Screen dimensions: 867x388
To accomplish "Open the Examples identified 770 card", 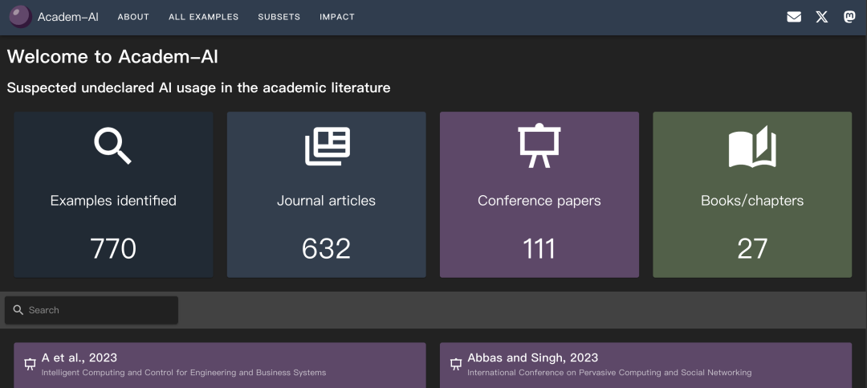I will coord(113,194).
